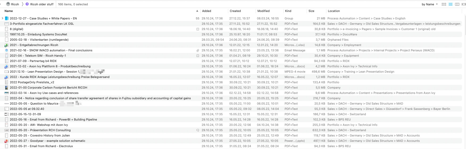This screenshot has height=149, width=466.
Task: Click the Excel icon for Entgeltabrechnungen Ricoh
Action: click(7, 45)
